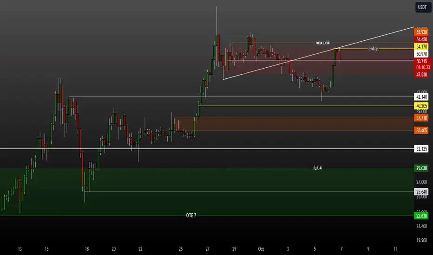Click date 7 on time axis
Image resolution: width=433 pixels, height=255 pixels.
341,249
